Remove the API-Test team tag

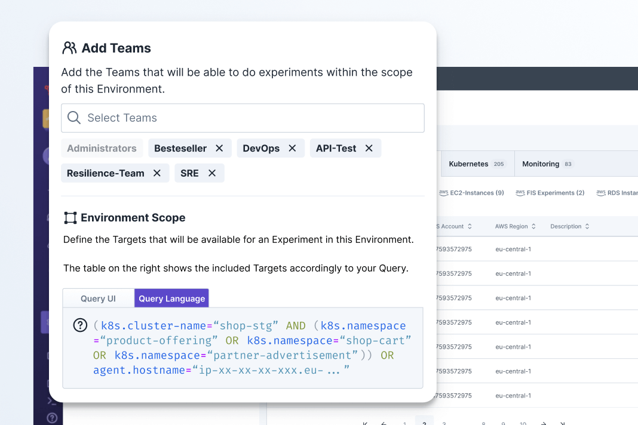point(369,149)
